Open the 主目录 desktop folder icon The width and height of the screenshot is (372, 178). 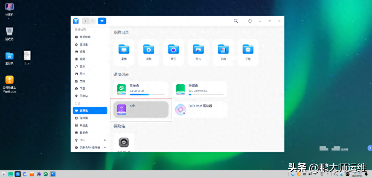pyautogui.click(x=10, y=59)
